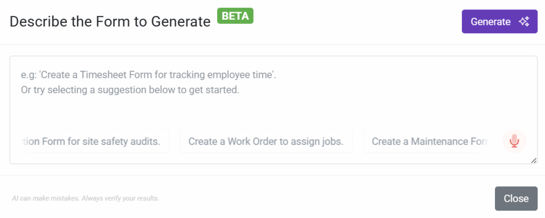The image size is (545, 218).
Task: Select the 'Create a Work Order to assign jobs' suggestion
Action: (x=266, y=141)
